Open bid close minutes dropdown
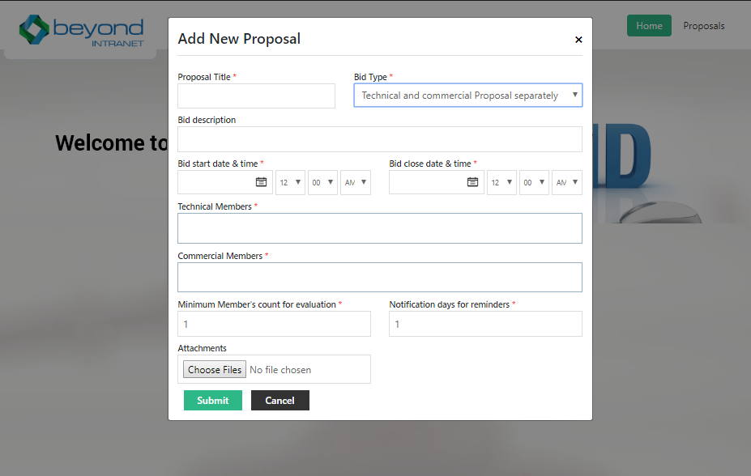The width and height of the screenshot is (751, 476). (534, 182)
